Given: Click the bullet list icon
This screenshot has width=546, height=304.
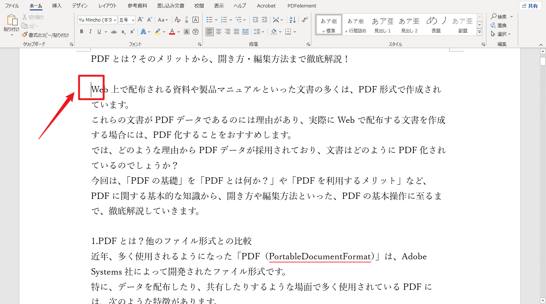Looking at the screenshot, I should [x=210, y=20].
